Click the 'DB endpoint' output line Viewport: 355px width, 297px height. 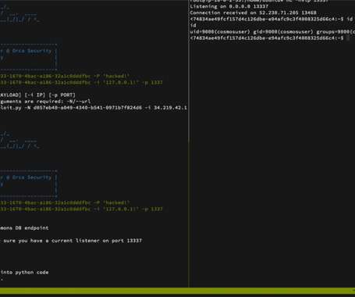[x=24, y=228]
